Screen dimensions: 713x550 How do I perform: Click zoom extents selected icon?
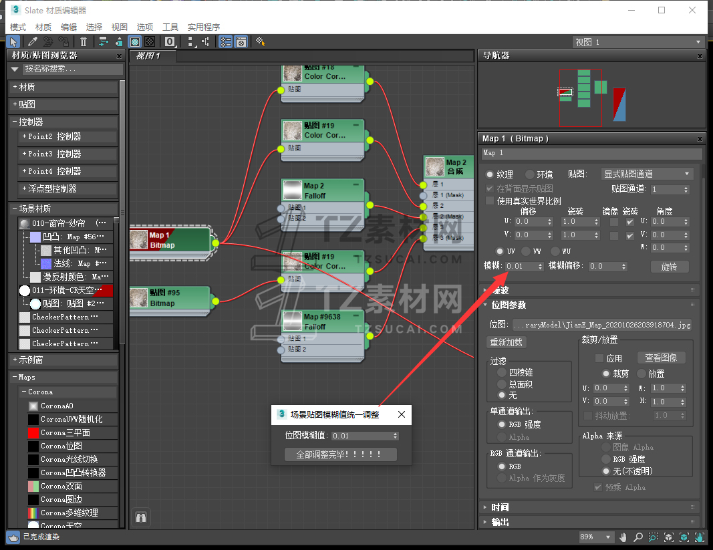pyautogui.click(x=684, y=537)
